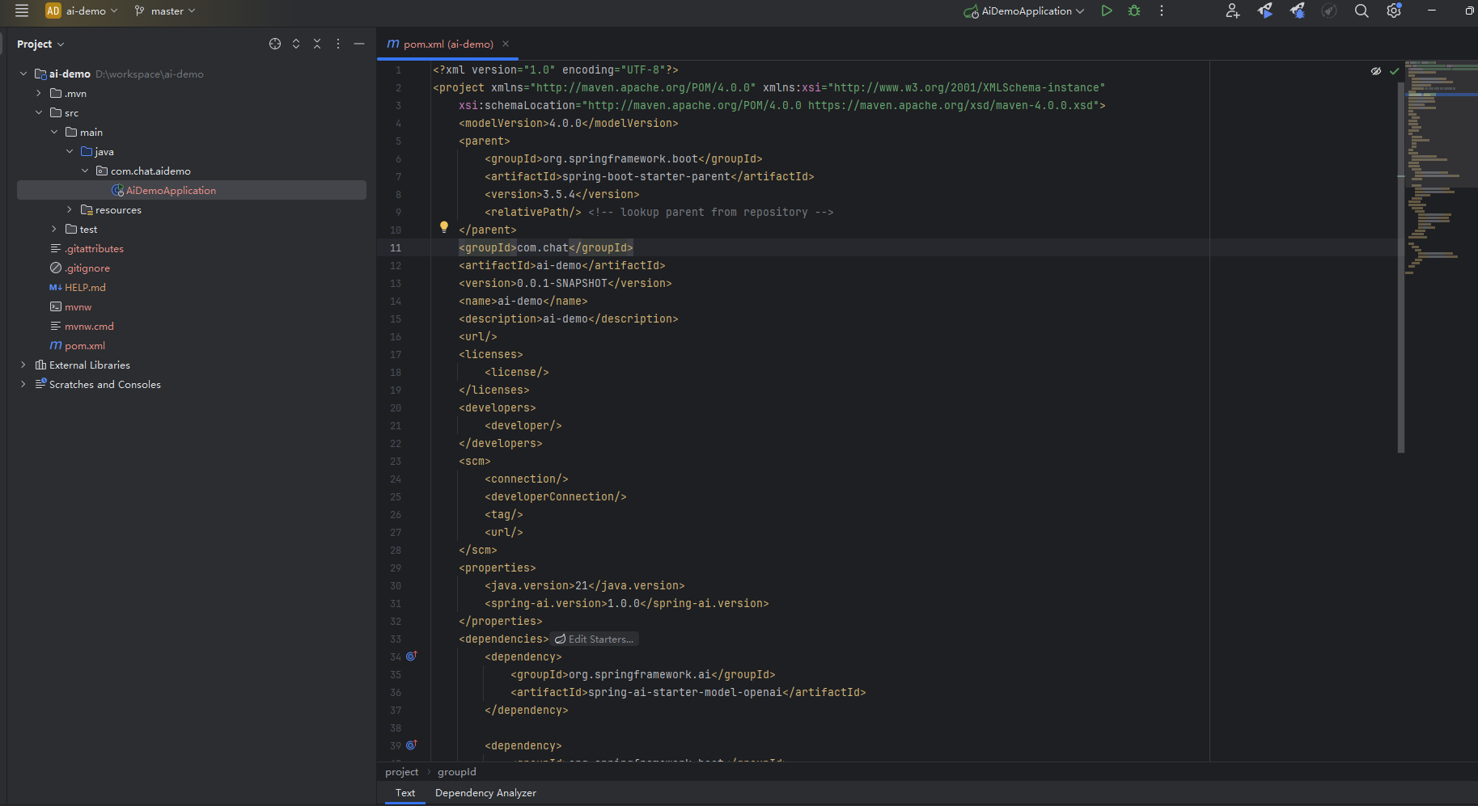Click the rocket with bug debug icon

pyautogui.click(x=1297, y=11)
